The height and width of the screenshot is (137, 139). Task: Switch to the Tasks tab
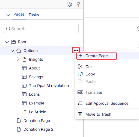[34, 15]
